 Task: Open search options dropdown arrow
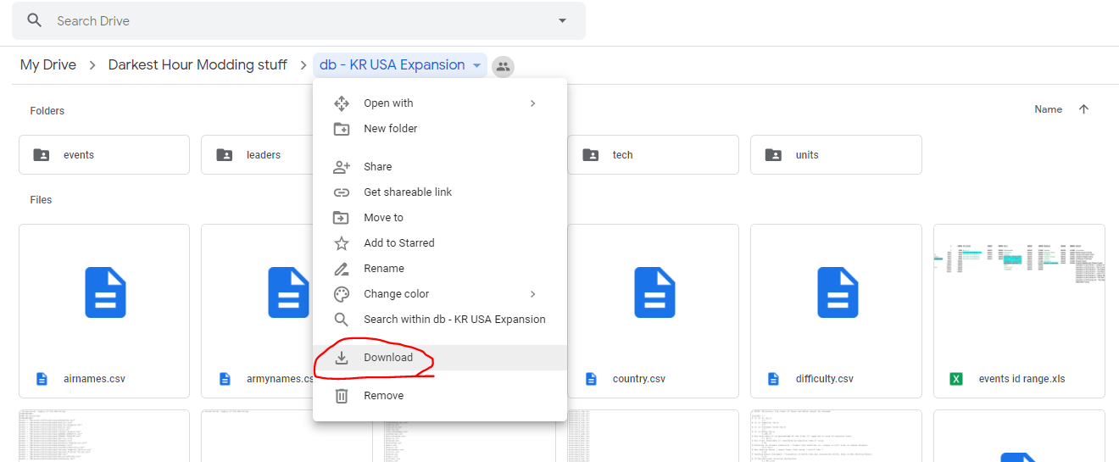click(x=562, y=20)
